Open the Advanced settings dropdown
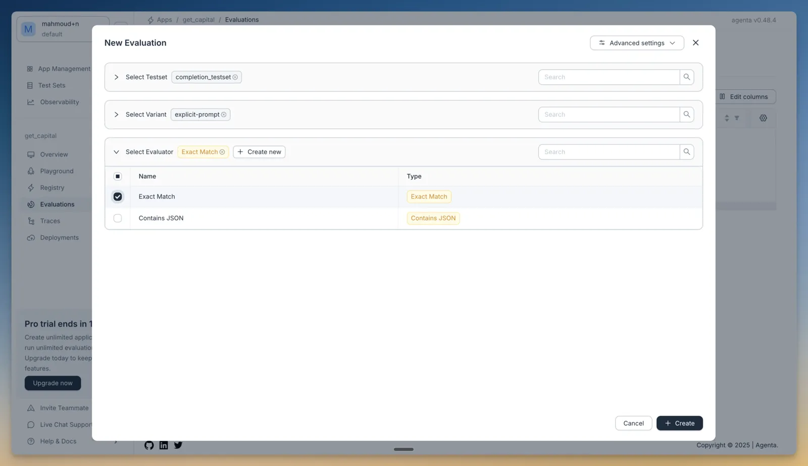808x466 pixels. click(637, 43)
